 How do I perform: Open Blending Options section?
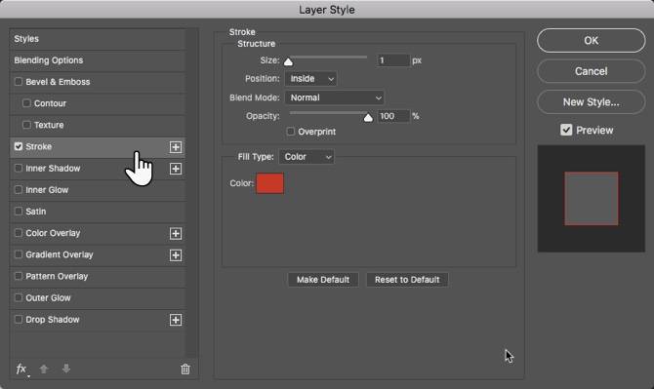click(x=98, y=60)
